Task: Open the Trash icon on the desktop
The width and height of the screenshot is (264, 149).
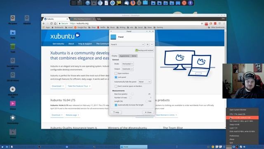Action: click(x=13, y=46)
